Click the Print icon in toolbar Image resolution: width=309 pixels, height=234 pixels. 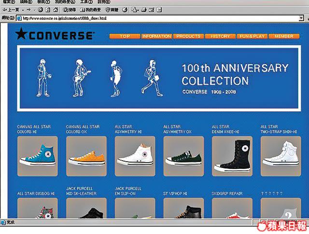(x=144, y=10)
